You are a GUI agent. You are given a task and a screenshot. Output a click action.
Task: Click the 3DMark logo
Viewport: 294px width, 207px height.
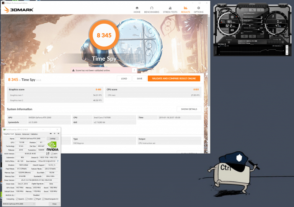tap(19, 9)
